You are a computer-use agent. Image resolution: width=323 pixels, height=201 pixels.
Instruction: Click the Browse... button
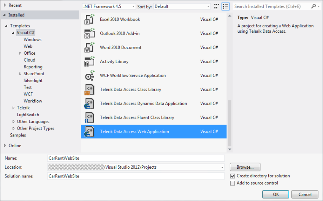245,167
